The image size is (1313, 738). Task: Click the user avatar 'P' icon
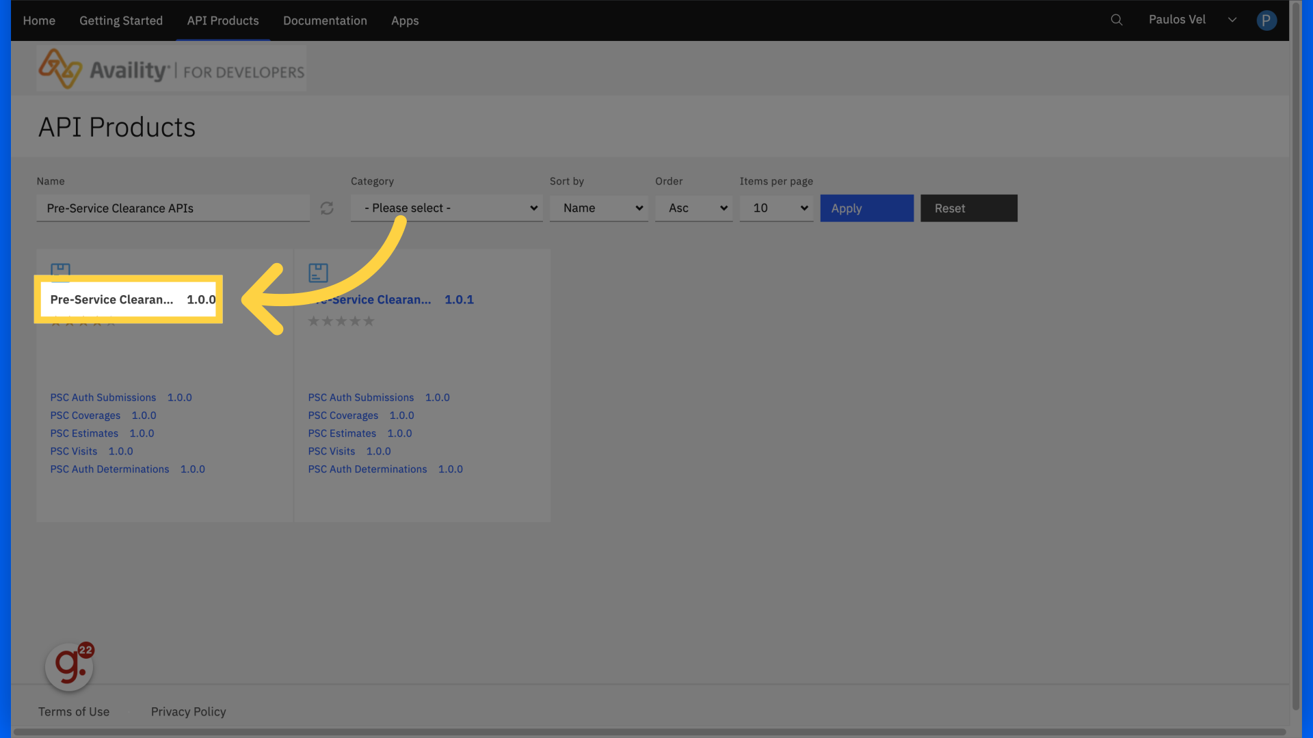(x=1266, y=20)
